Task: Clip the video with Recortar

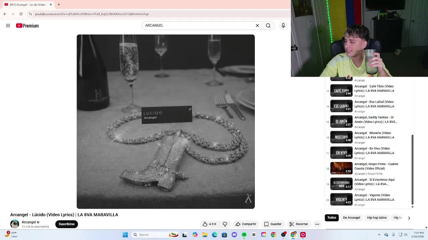Action: point(299,224)
